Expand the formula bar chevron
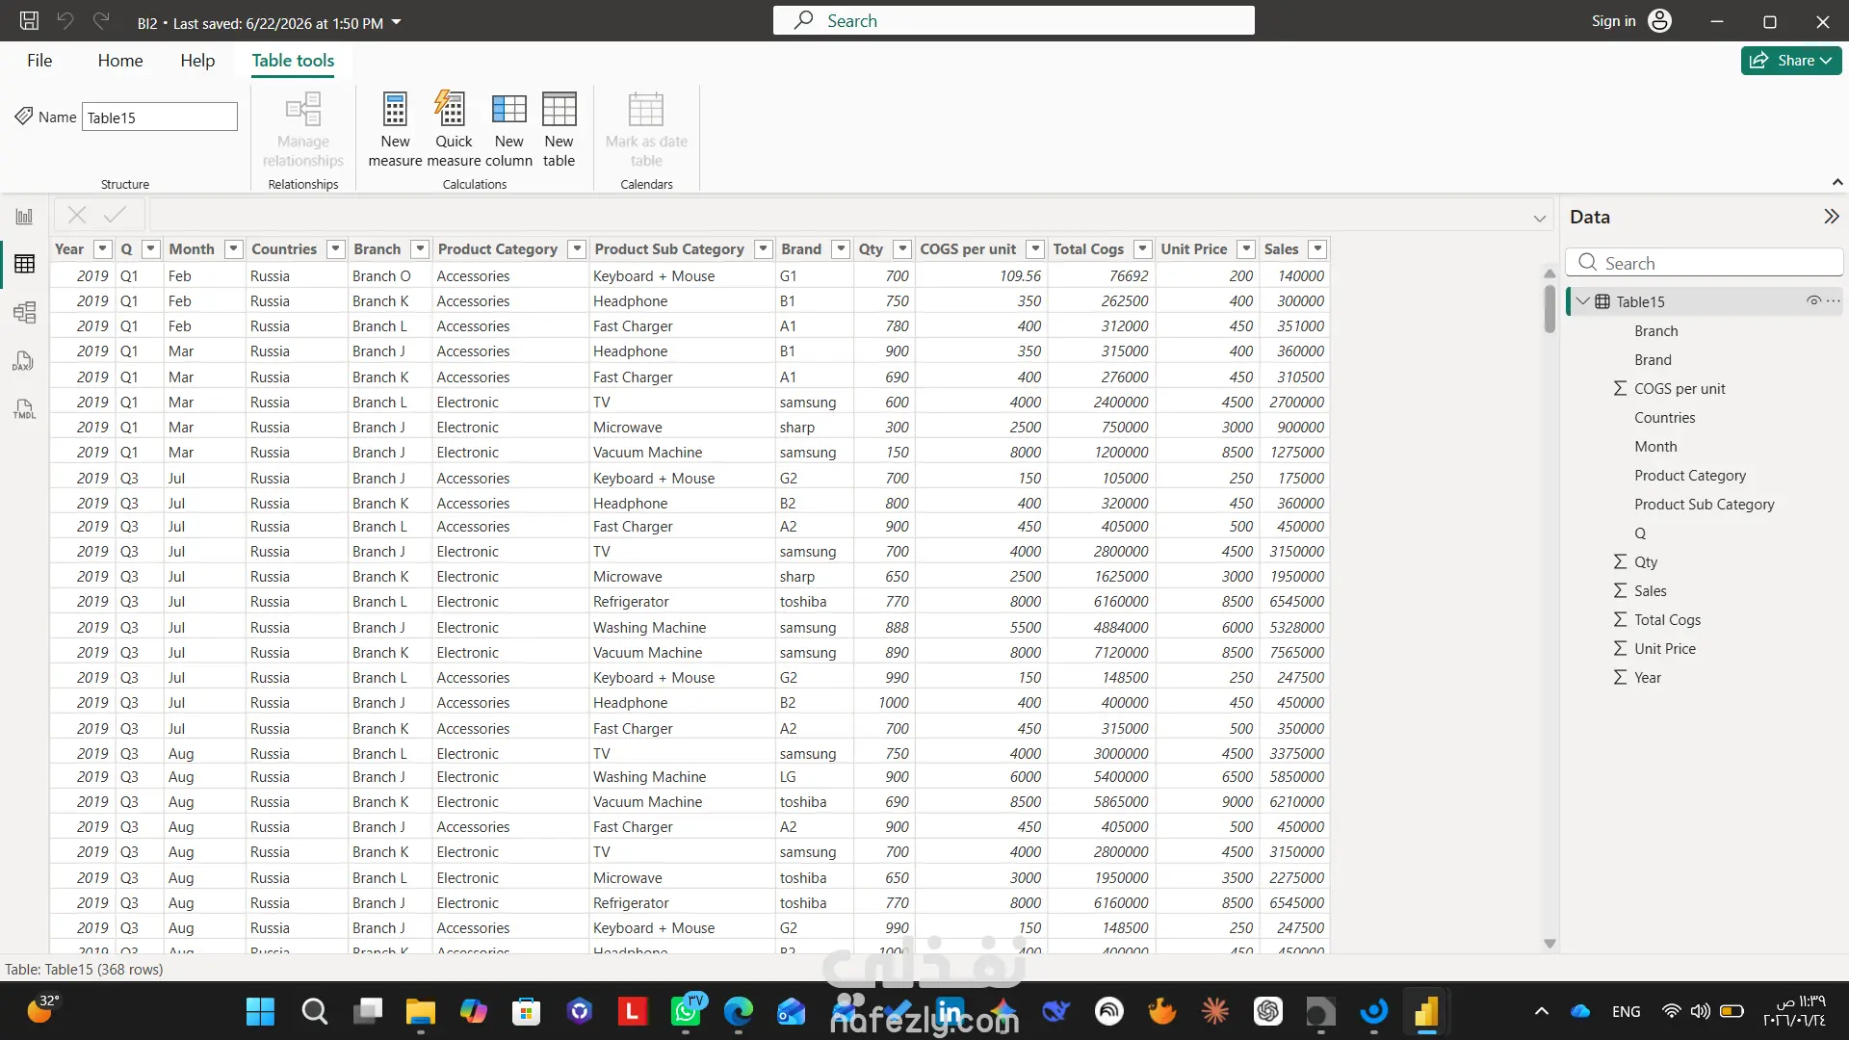 pos(1539,219)
